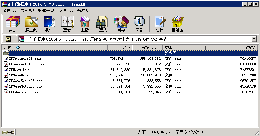Click the 注释 (Comment) toolbar icon

click(x=159, y=24)
